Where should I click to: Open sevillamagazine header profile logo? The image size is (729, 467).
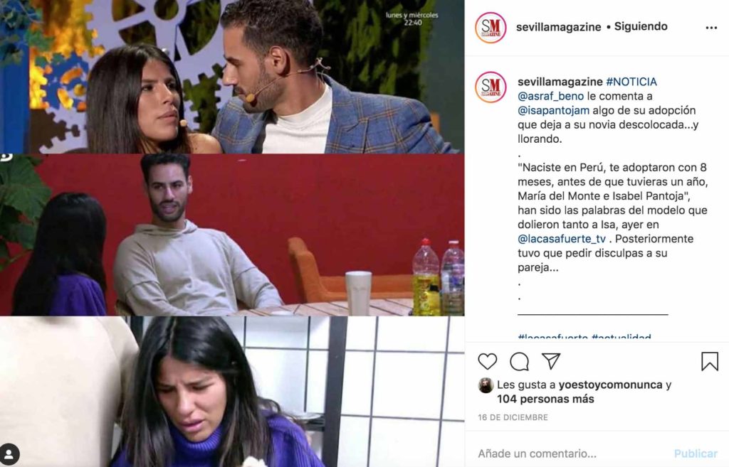pyautogui.click(x=491, y=28)
